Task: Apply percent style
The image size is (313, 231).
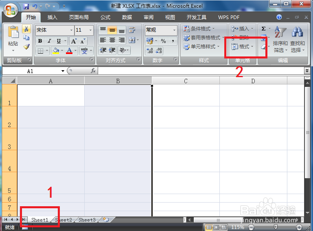Action: coord(164,41)
